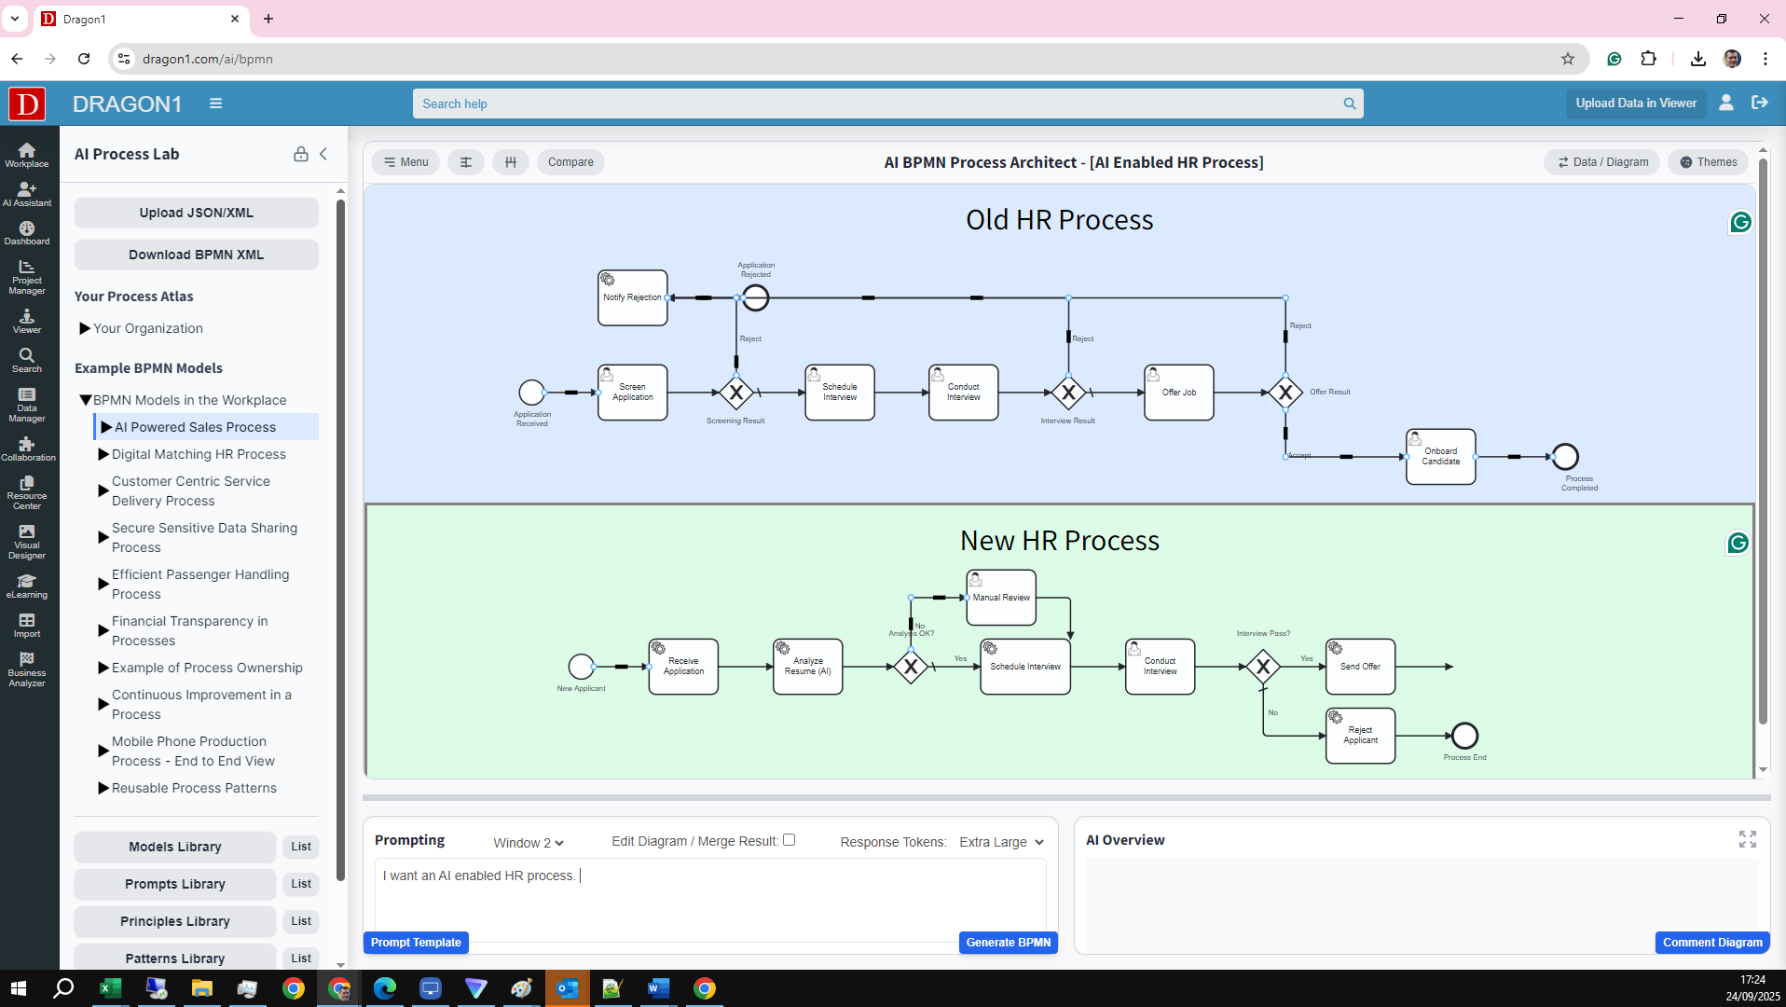
Task: Open the Models Library button
Action: 175,847
